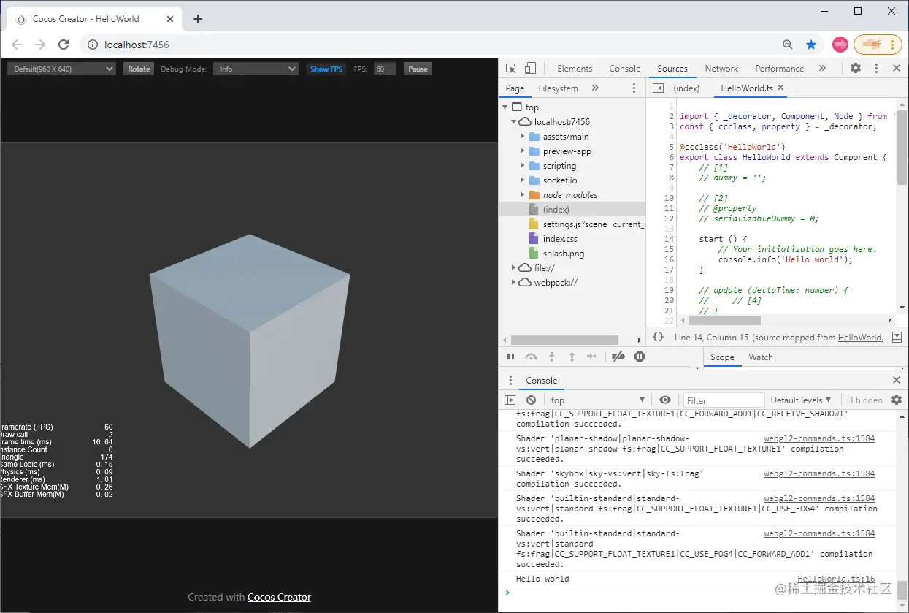Hide the file navigator pane

(x=658, y=88)
